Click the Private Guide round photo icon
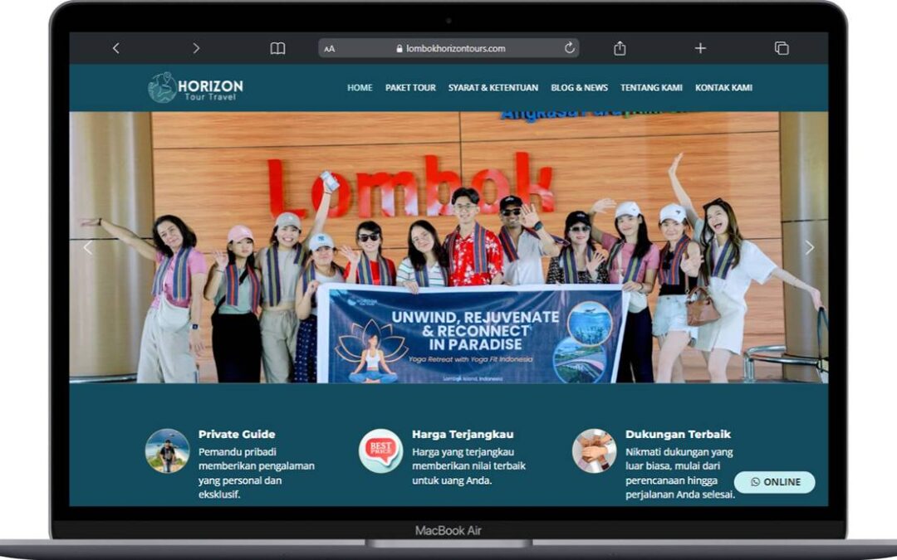897x560 pixels. [167, 450]
